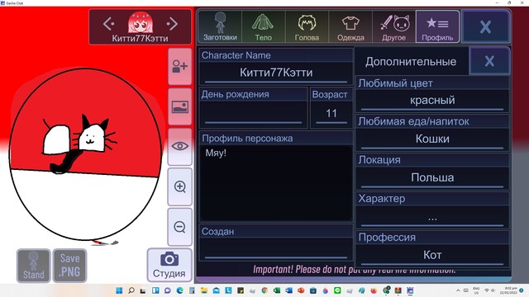This screenshot has height=297, width=529.
Task: Click the Save .PNG button
Action: coord(69,266)
